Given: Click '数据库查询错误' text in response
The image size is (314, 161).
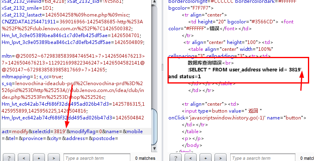Looking at the screenshot, I should (205, 63).
